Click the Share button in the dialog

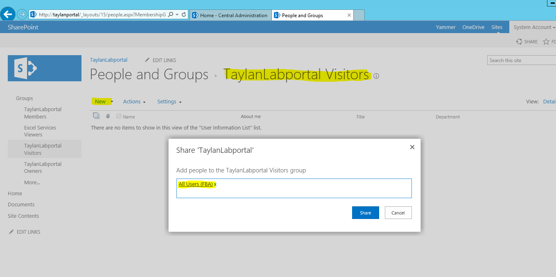(x=366, y=213)
